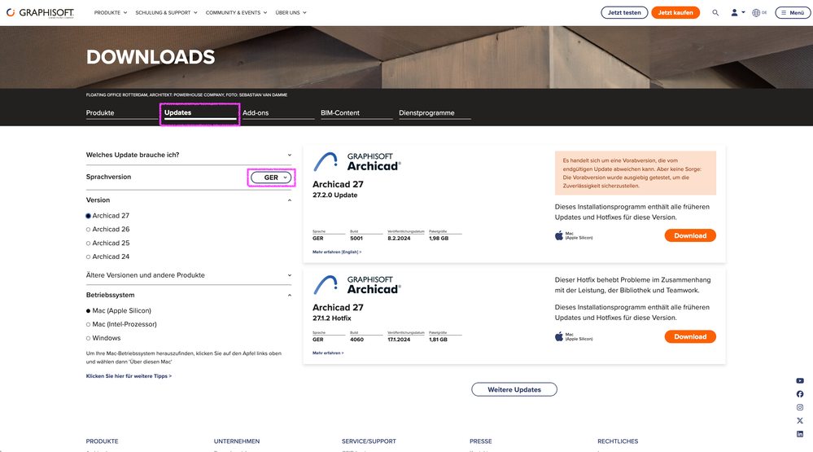Open the Über uns navigation dropdown

coord(291,12)
